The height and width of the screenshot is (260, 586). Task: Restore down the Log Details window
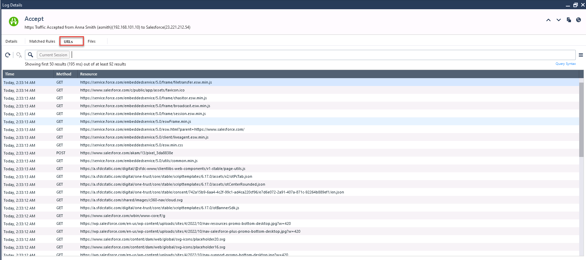[x=575, y=5]
